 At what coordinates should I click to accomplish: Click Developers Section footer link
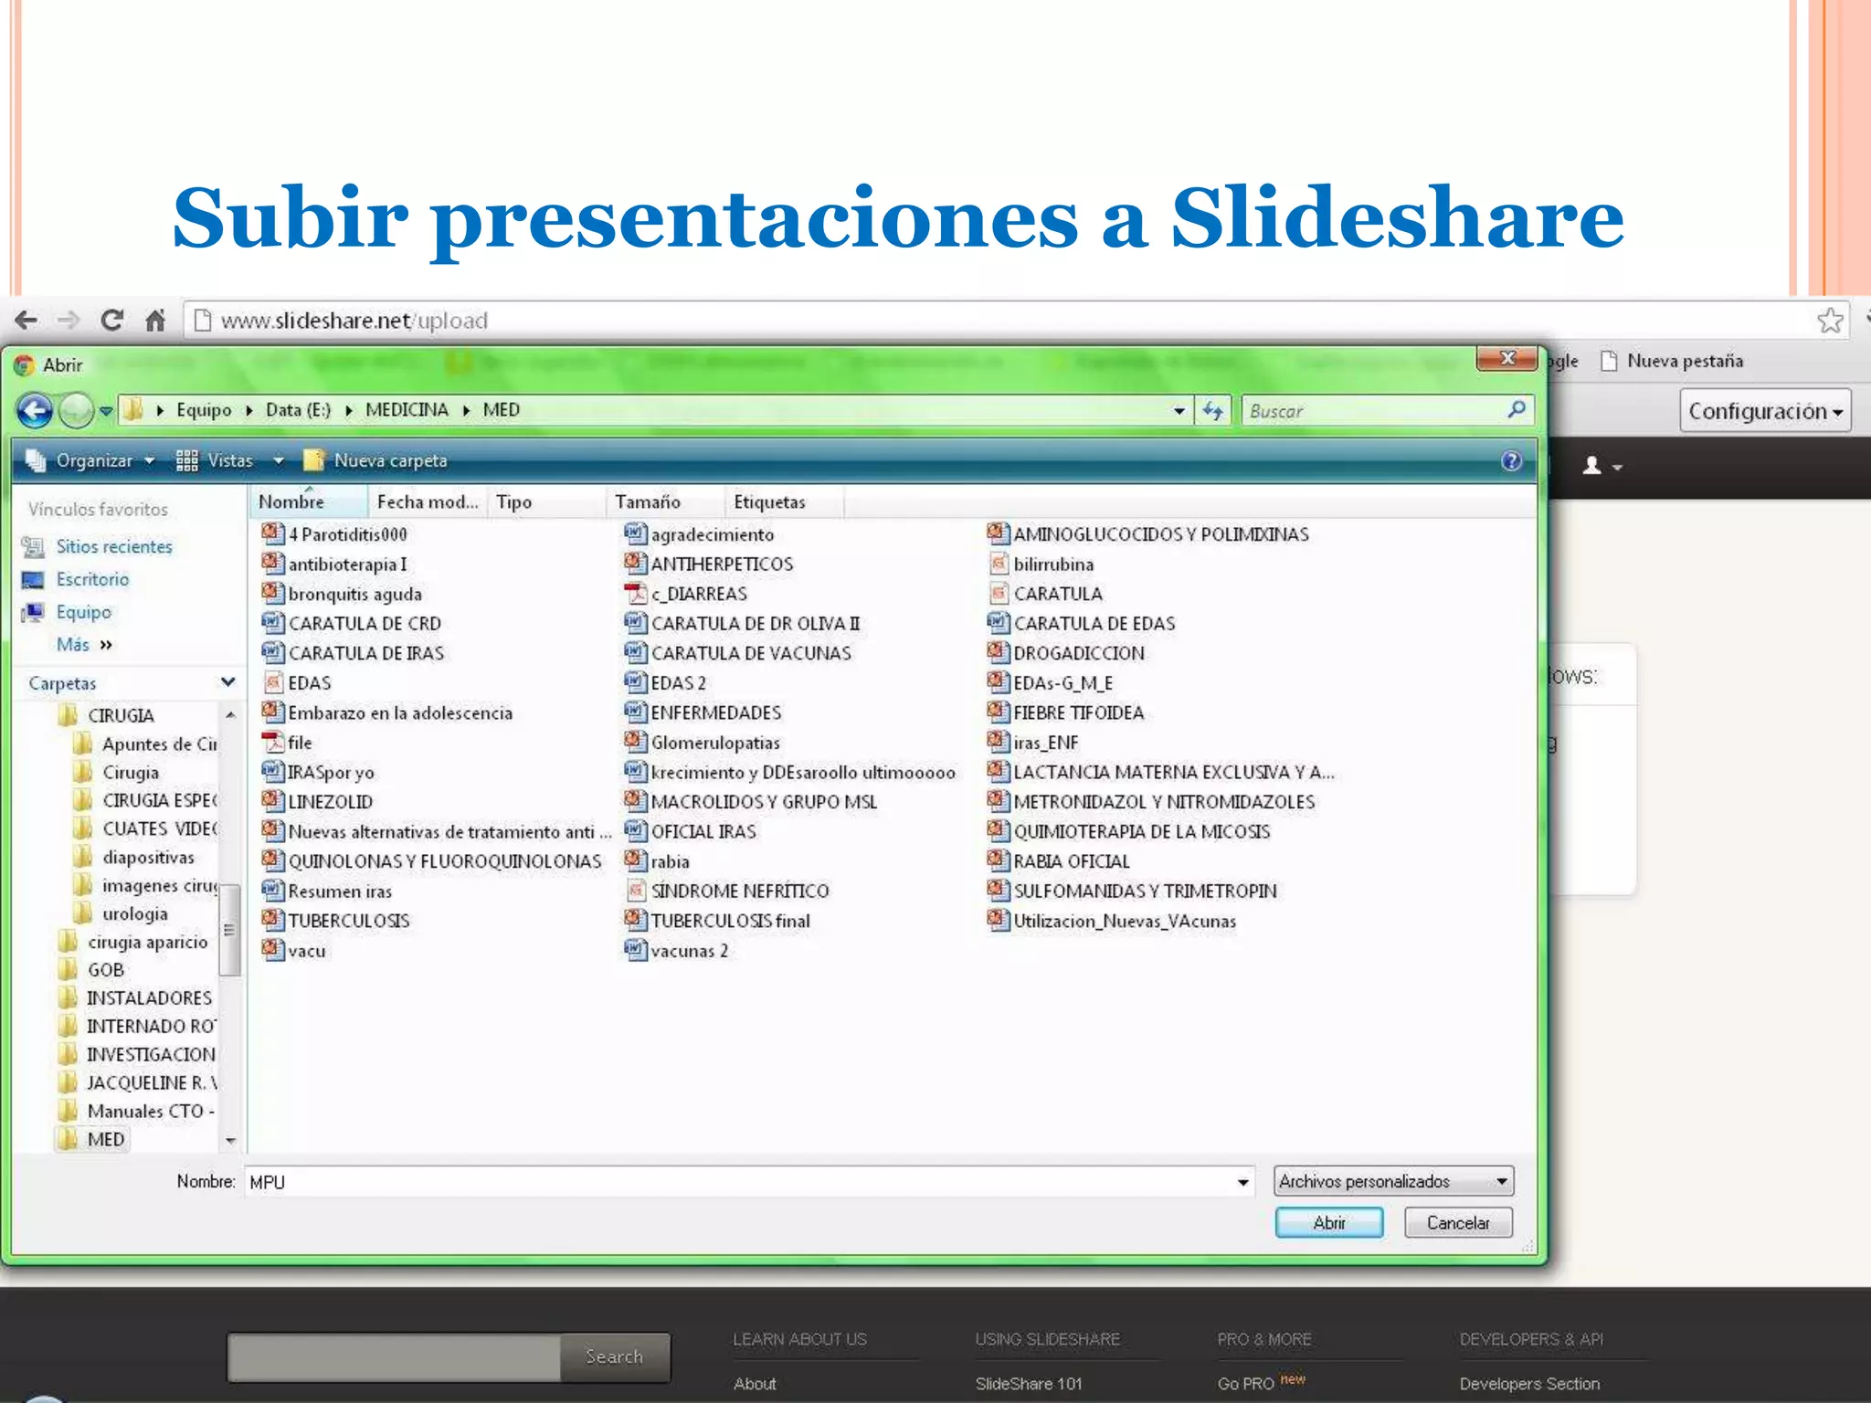[1529, 1383]
